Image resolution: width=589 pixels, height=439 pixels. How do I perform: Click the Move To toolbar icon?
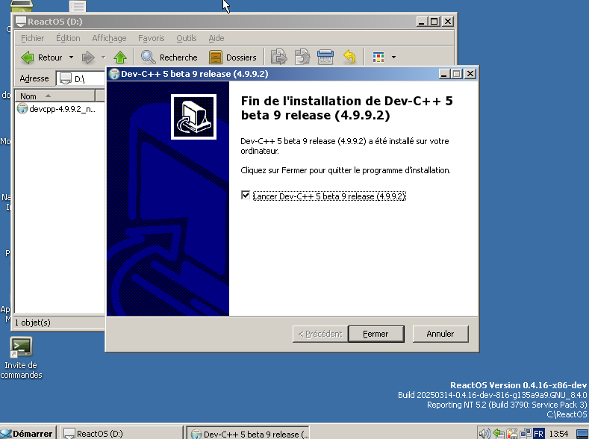278,57
